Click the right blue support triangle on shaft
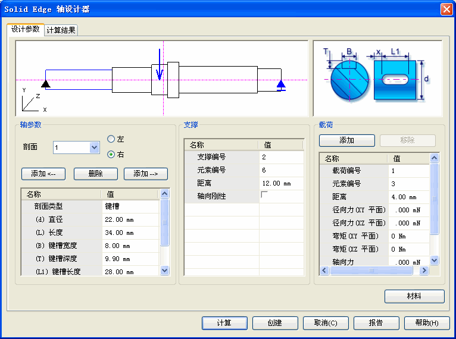The height and width of the screenshot is (339, 456). click(281, 85)
